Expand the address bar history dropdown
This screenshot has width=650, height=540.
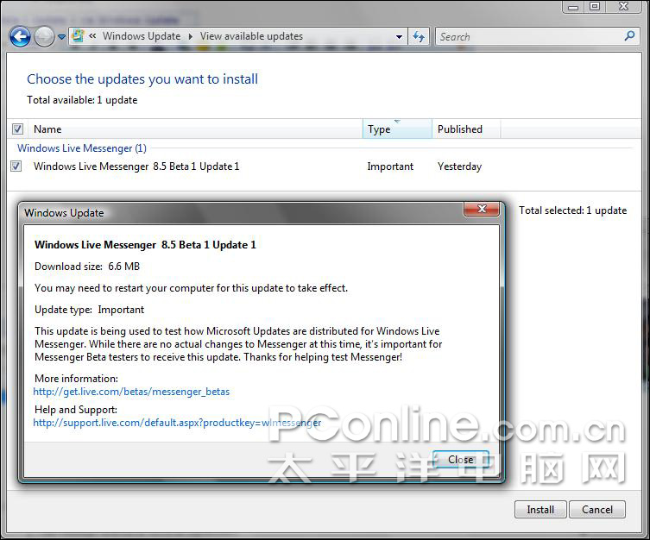click(399, 37)
